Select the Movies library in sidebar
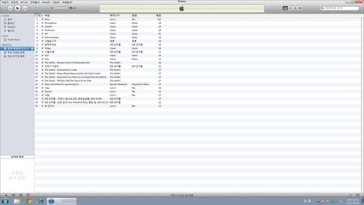 (x=11, y=23)
